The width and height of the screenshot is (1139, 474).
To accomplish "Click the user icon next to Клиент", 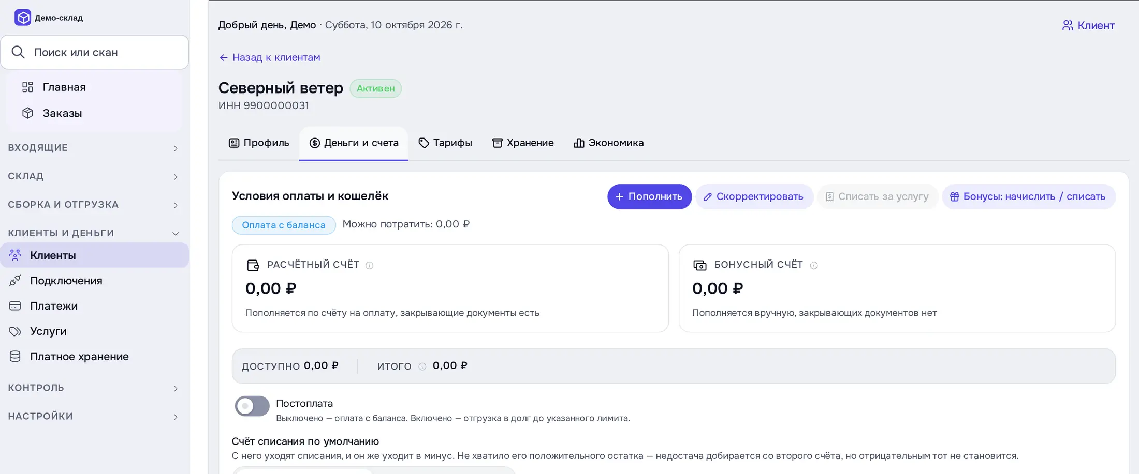I will click(x=1068, y=25).
